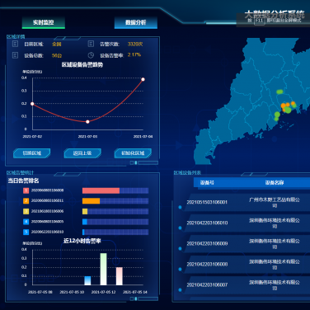Click the rightmost orange marker on the map
310x310 pixels.
[x=294, y=104]
